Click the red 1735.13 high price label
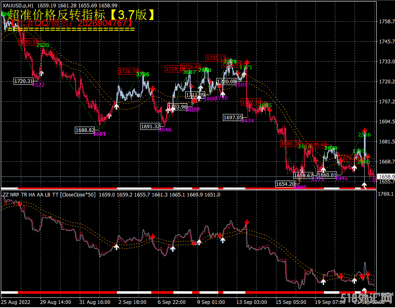This screenshot has height=308, width=395. (x=215, y=58)
